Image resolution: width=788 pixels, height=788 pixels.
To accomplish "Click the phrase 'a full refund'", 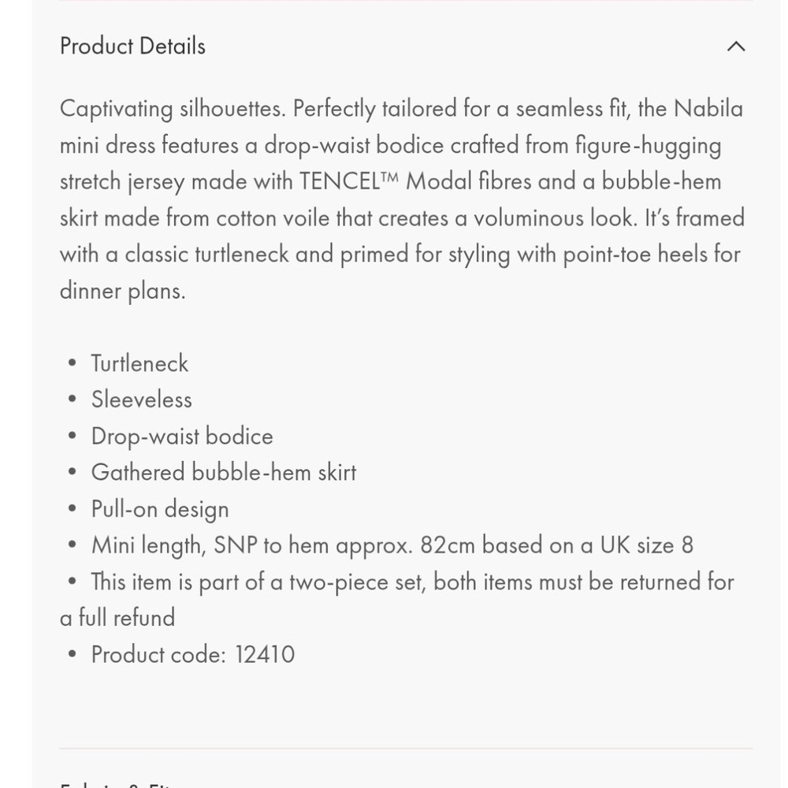I will 117,618.
